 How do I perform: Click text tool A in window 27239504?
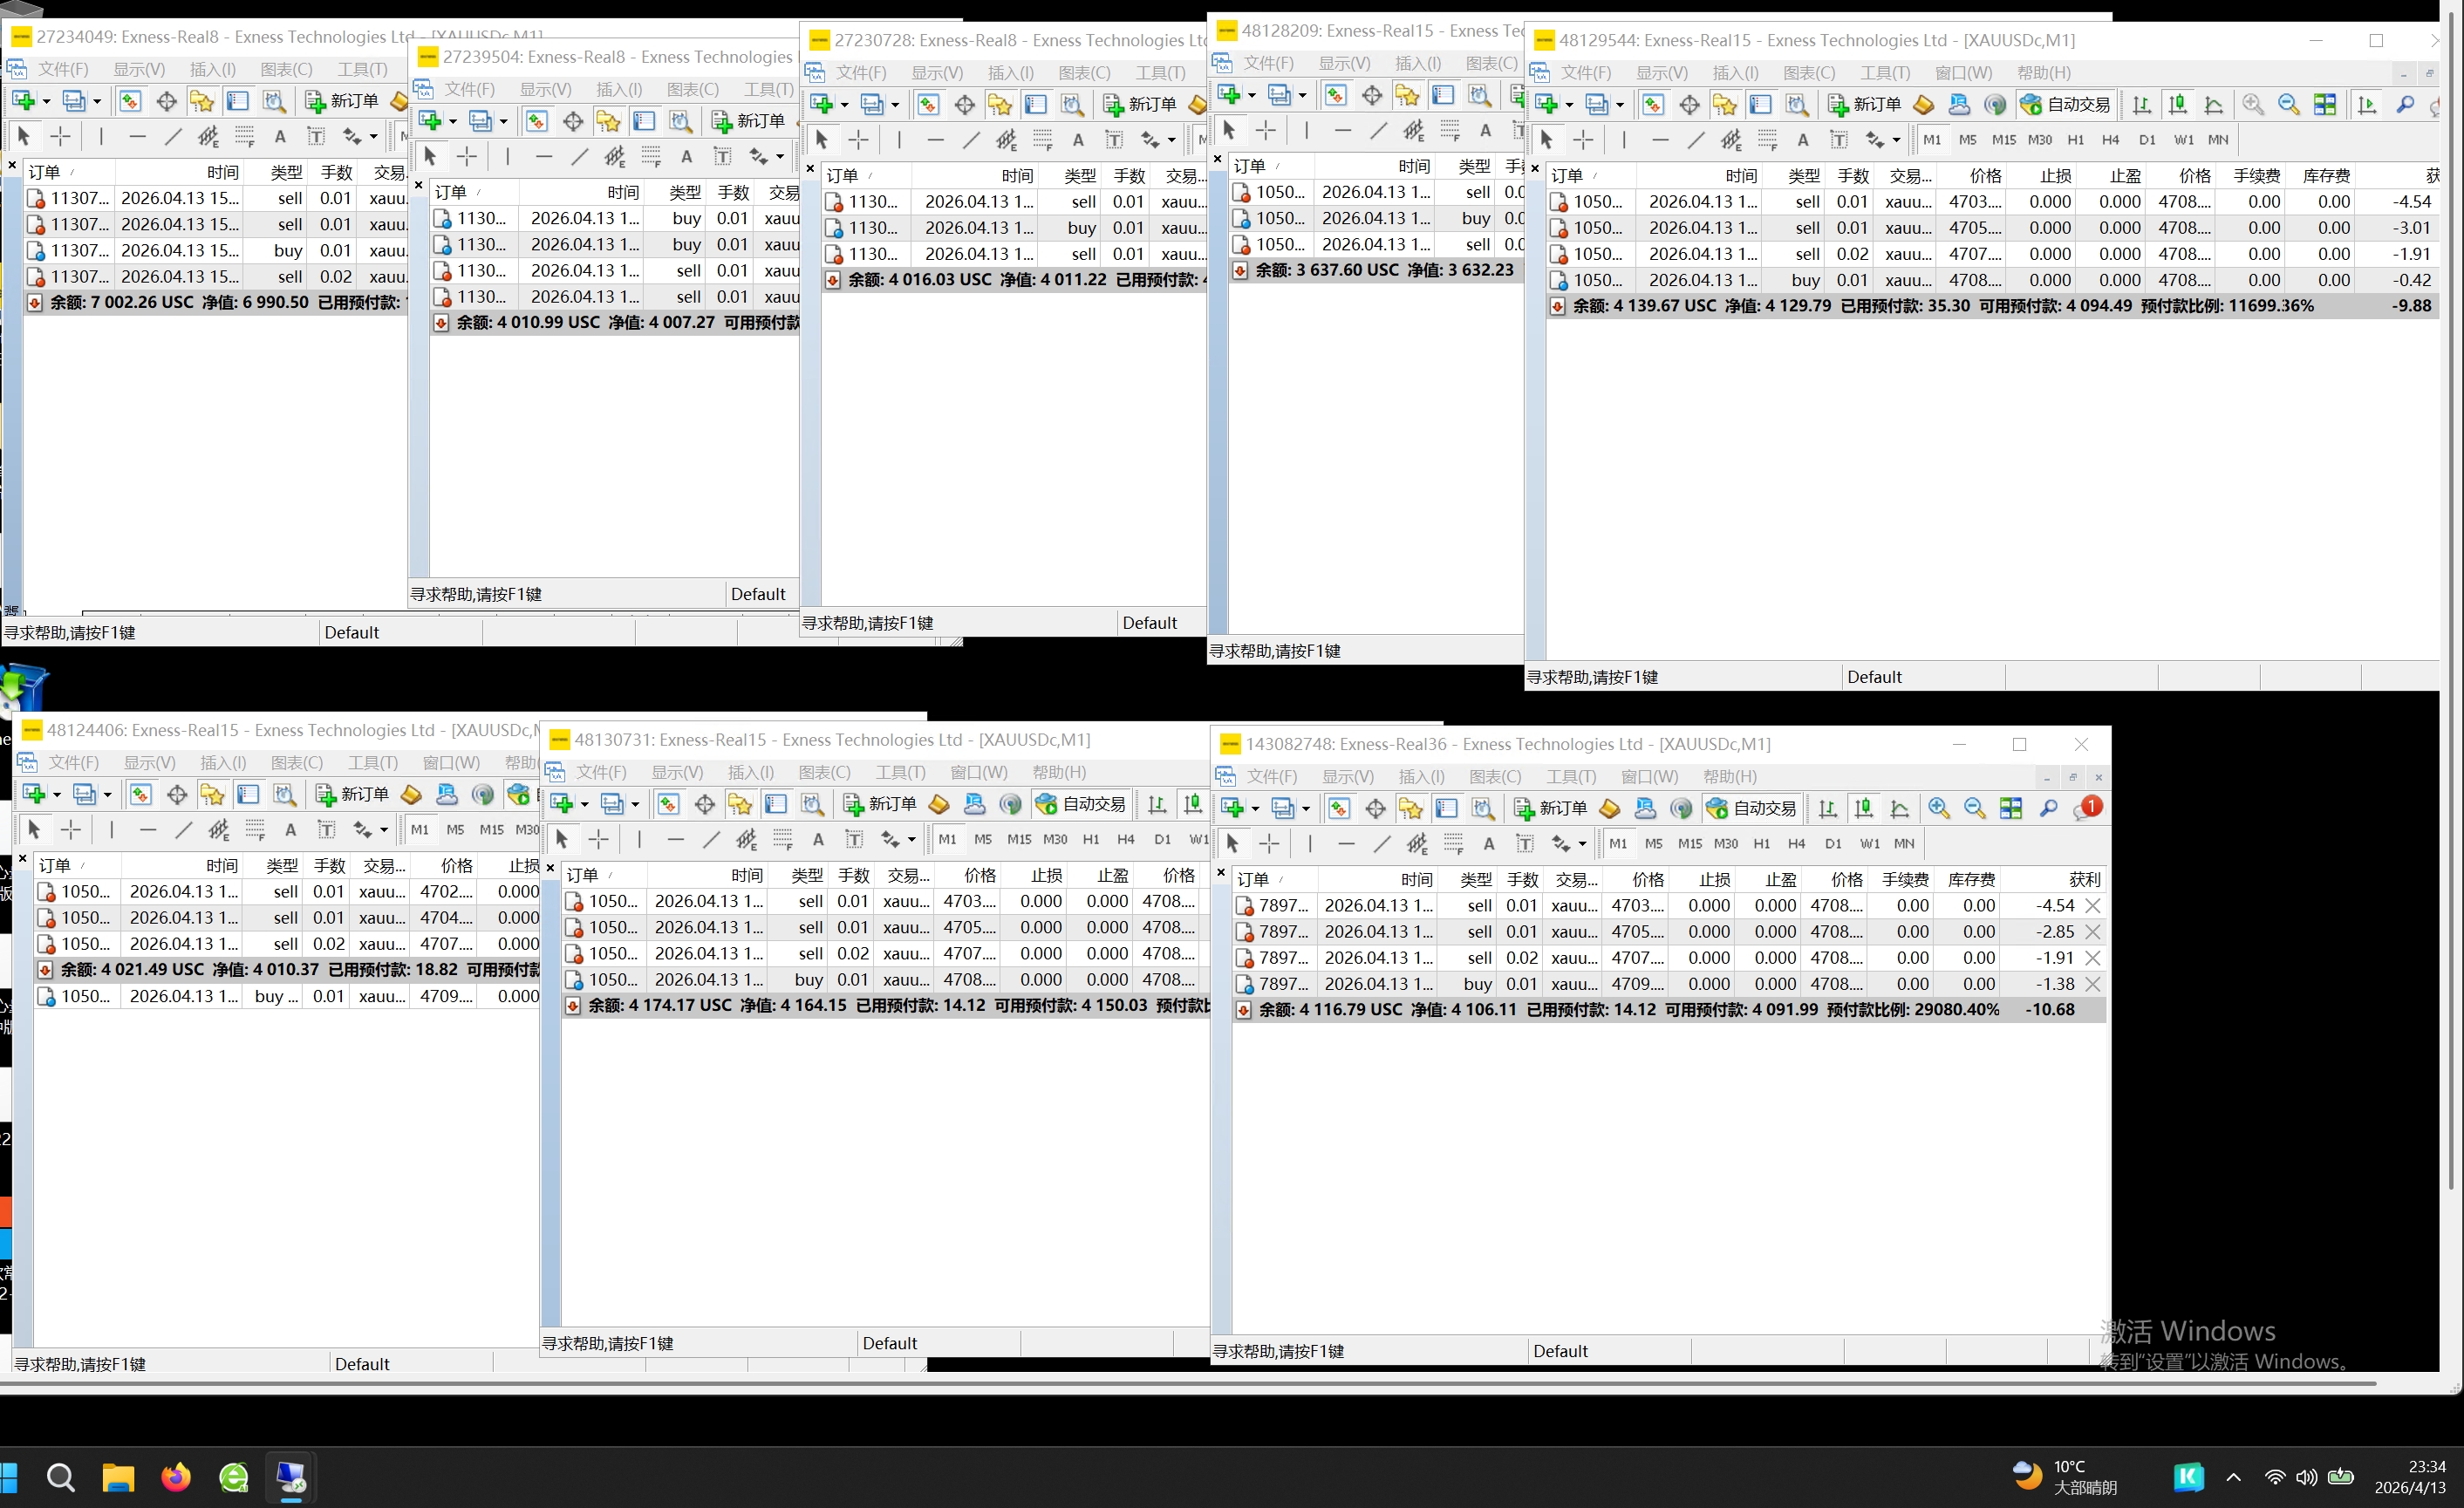pyautogui.click(x=686, y=157)
